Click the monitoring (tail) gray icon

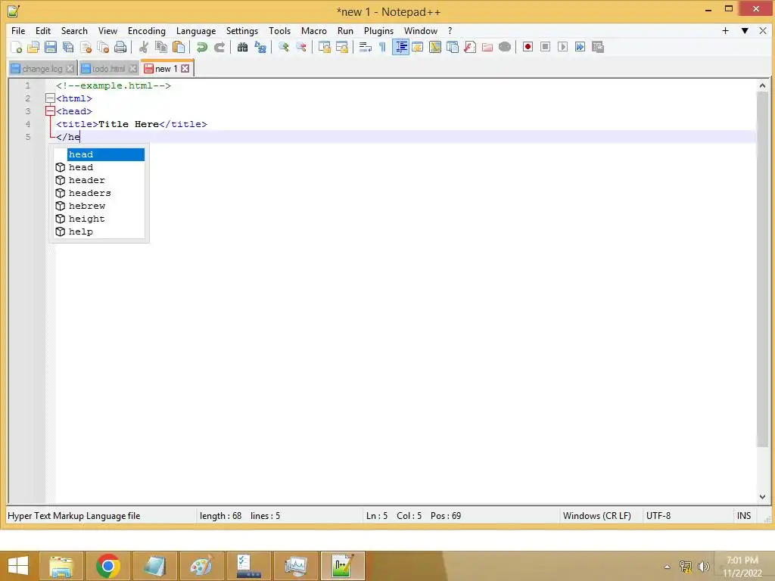tap(505, 47)
